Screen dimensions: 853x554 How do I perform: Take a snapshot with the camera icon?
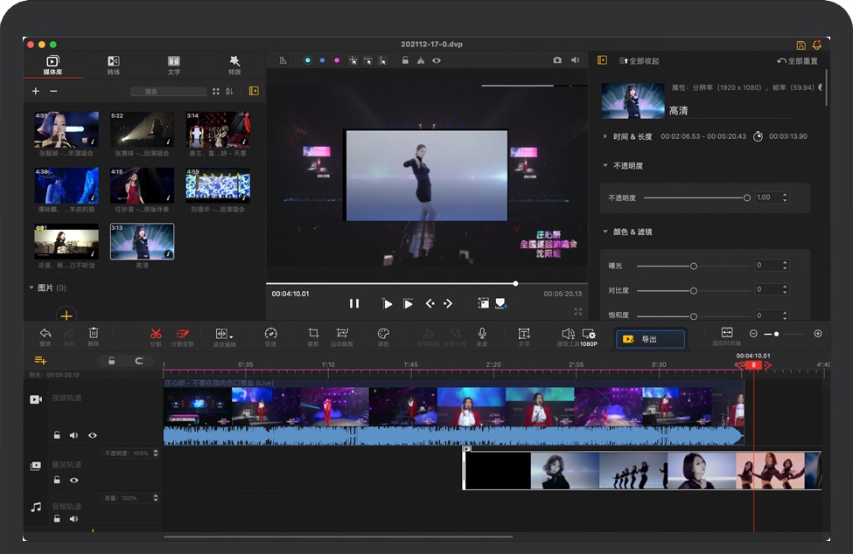click(x=557, y=60)
